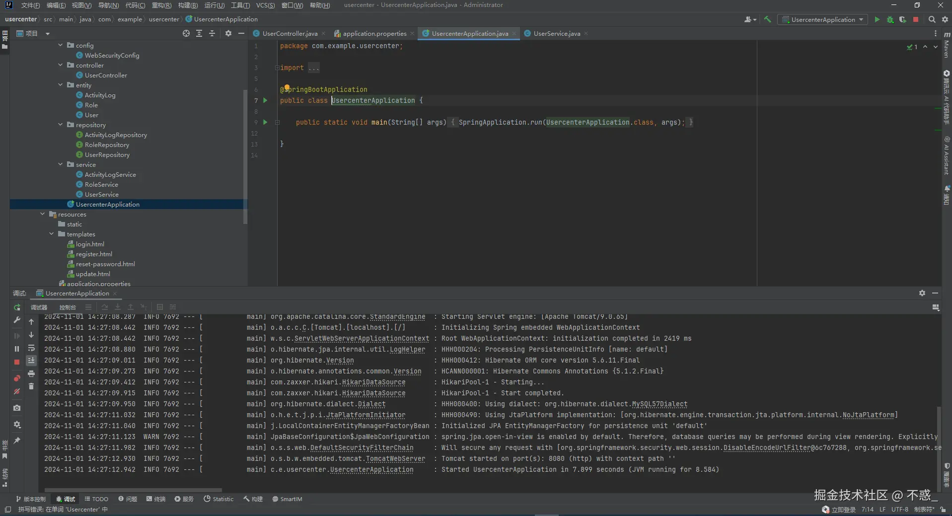
Task: Open IDE settings gear in top-right toolbar
Action: [x=945, y=19]
